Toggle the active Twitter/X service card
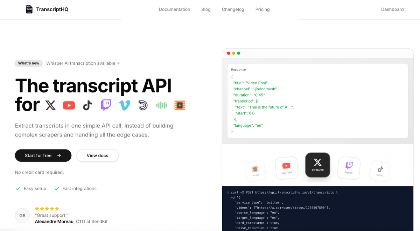The image size is (420, 231). [317, 164]
